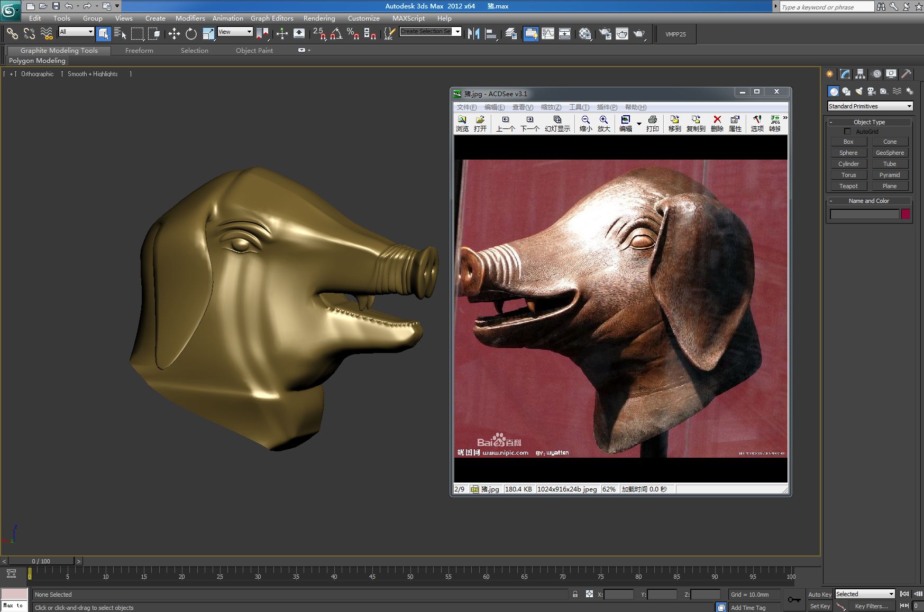
Task: Click the time slider 0 / 100 handle
Action: tap(41, 561)
